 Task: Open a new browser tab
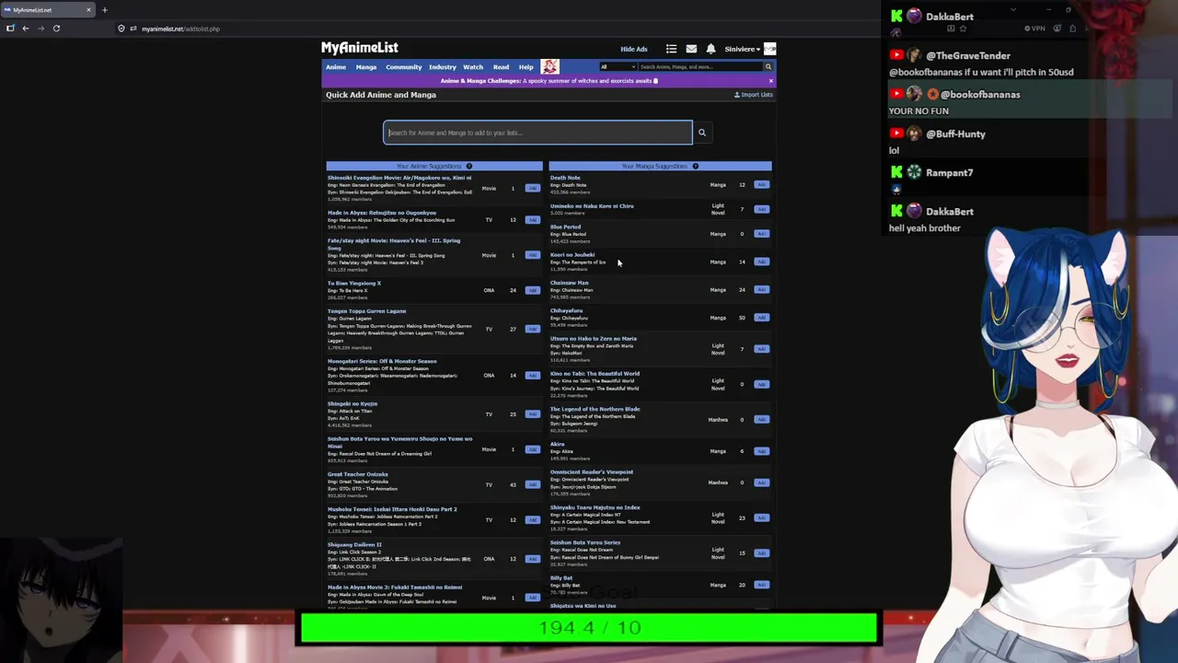(x=104, y=10)
